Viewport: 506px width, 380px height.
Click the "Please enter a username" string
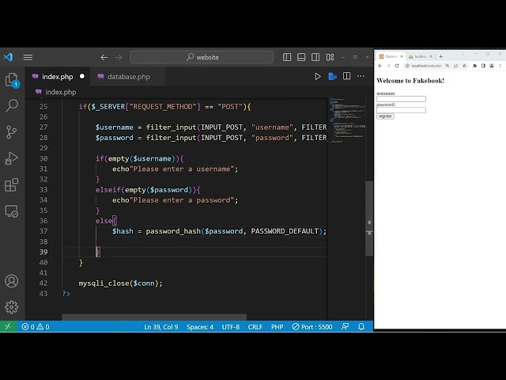(x=182, y=169)
